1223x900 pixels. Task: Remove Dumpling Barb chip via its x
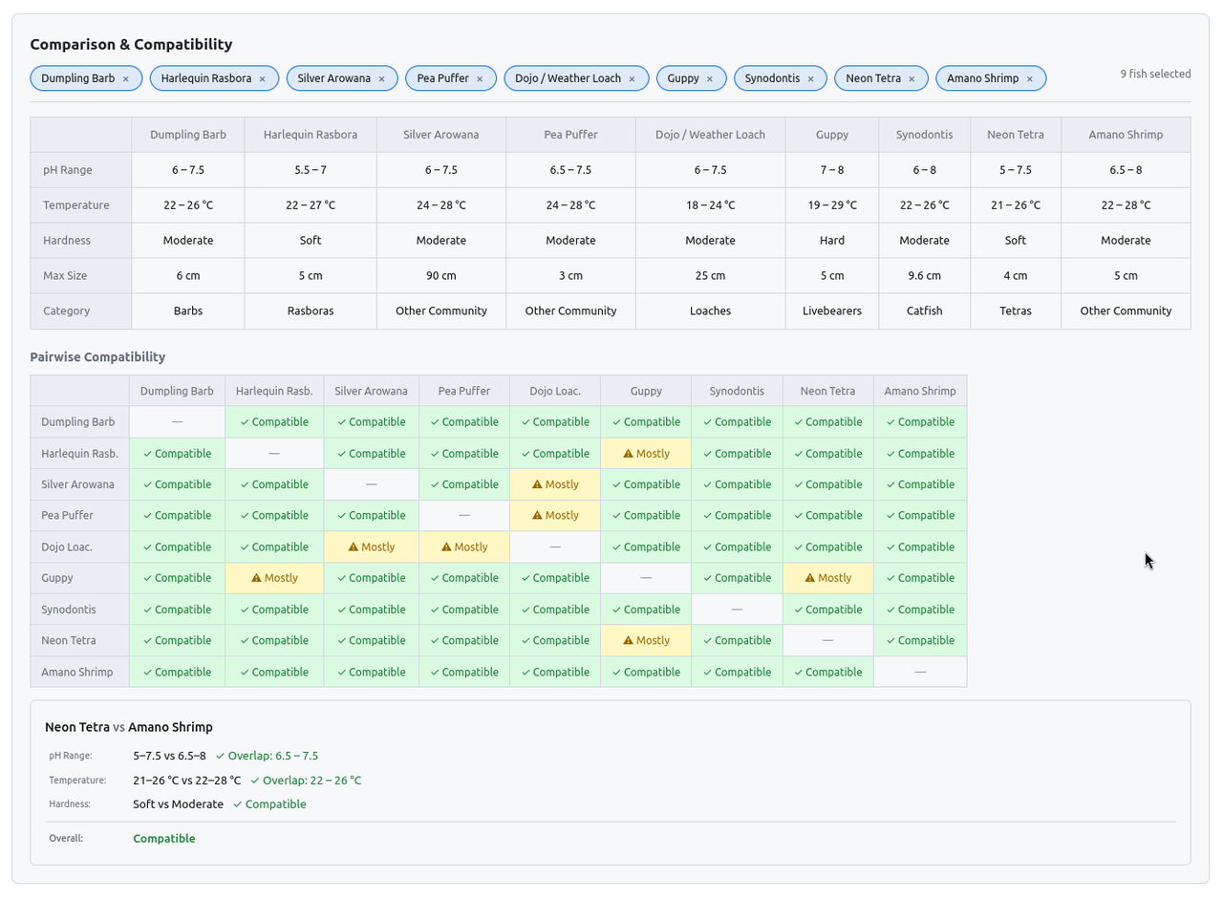pos(126,78)
